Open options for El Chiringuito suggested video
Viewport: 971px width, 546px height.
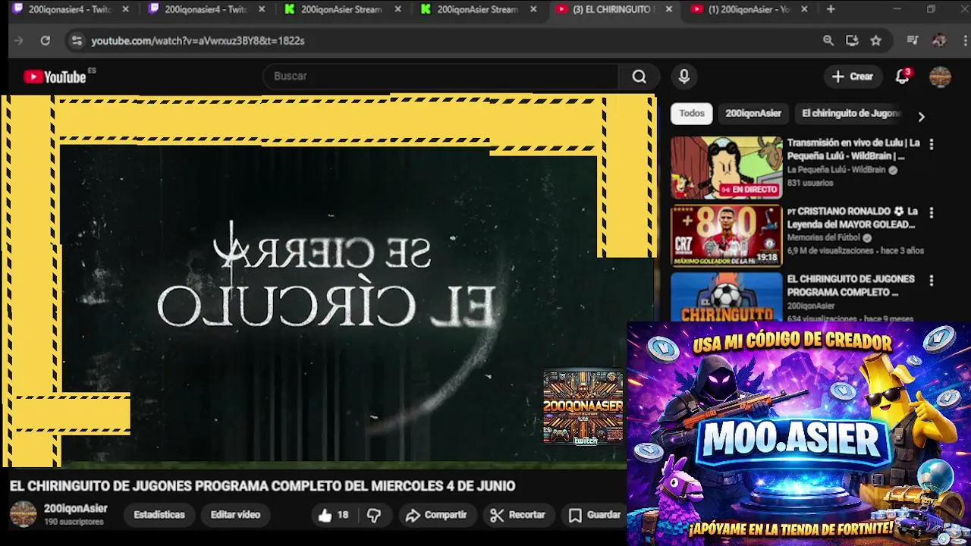click(931, 281)
